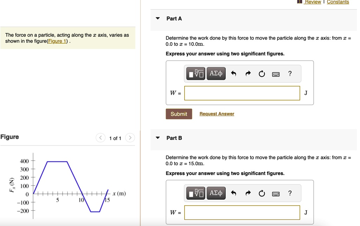Open the Review tab
The image size is (360, 226).
[x=312, y=2]
